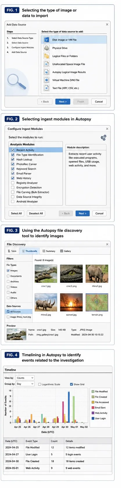Choose the Physical Drive icon
The height and width of the screenshot is (488, 121).
point(47,48)
